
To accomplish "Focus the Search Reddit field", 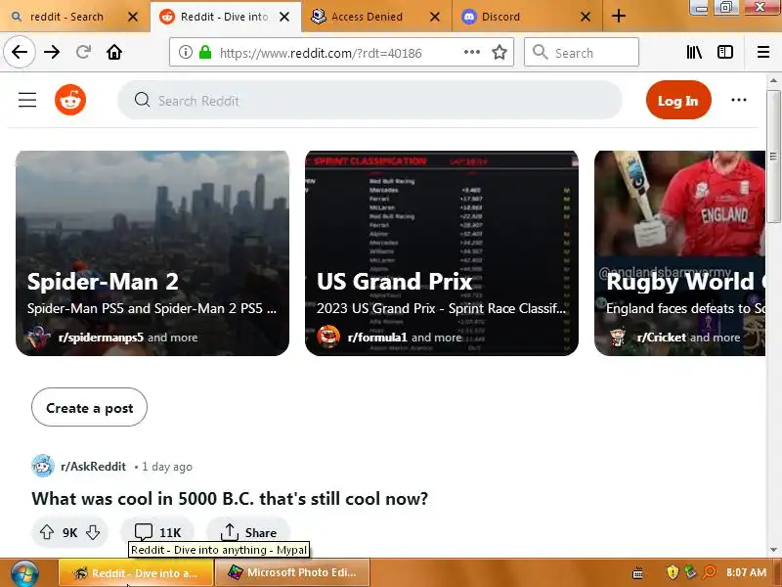I will click(x=369, y=101).
